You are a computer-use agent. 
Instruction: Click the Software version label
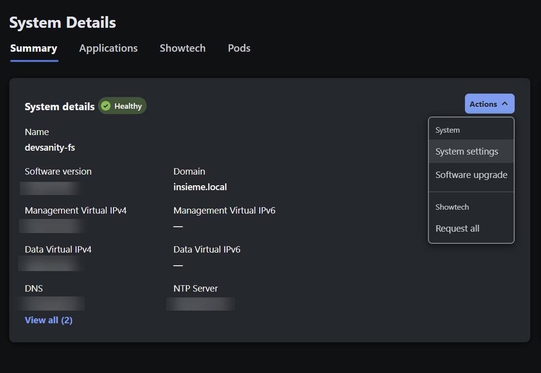[58, 172]
